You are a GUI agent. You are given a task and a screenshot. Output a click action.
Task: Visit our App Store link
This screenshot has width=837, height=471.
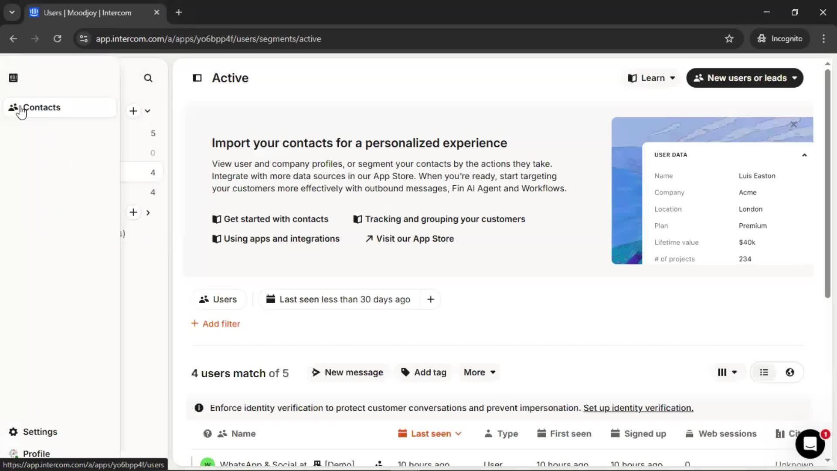click(x=410, y=239)
